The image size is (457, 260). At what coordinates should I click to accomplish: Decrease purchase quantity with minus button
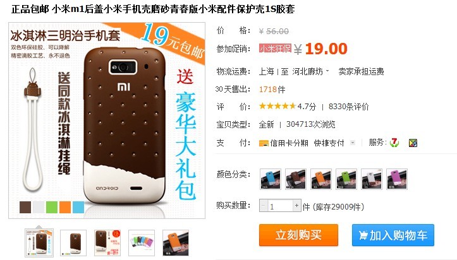[263, 206]
